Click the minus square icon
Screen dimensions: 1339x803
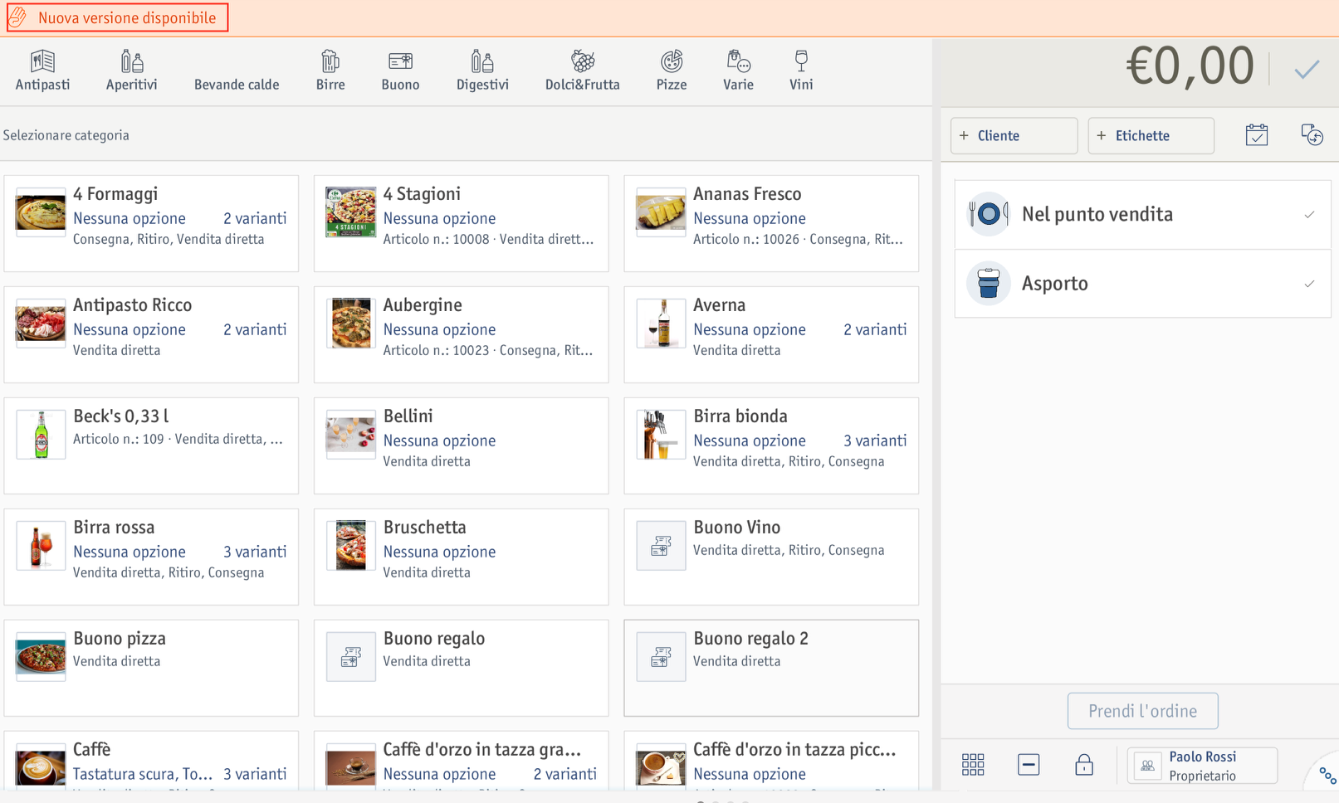1029,764
